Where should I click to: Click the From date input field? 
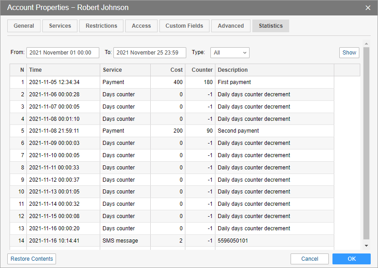click(x=63, y=53)
